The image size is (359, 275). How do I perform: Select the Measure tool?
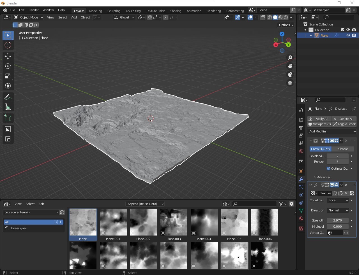tap(8, 107)
